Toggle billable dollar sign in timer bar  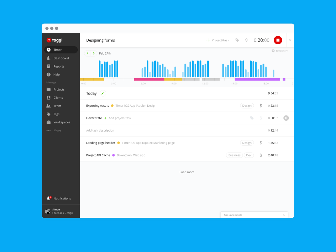[246, 40]
